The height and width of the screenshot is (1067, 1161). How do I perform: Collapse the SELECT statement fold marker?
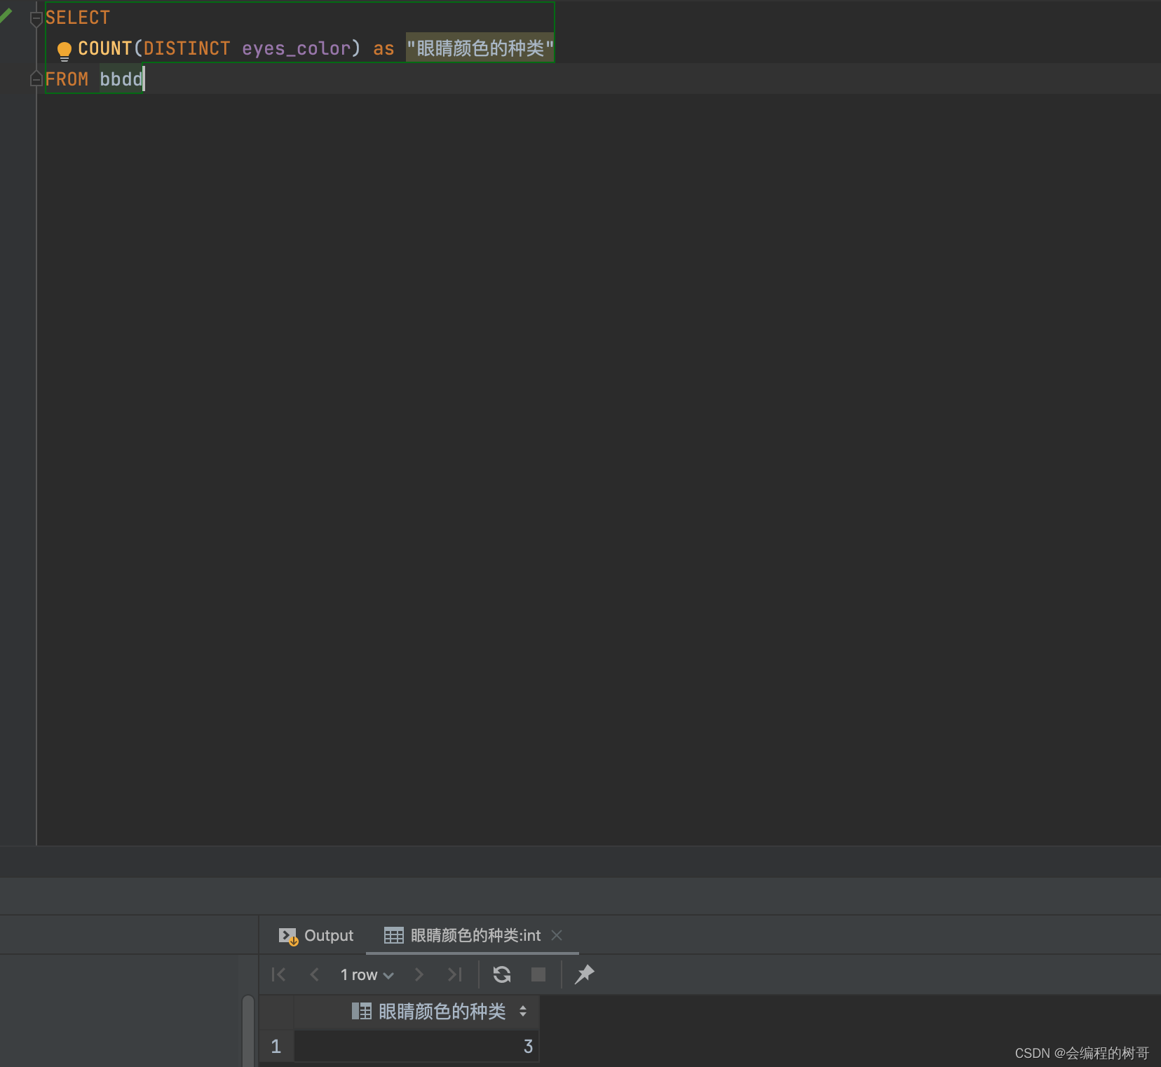[36, 19]
